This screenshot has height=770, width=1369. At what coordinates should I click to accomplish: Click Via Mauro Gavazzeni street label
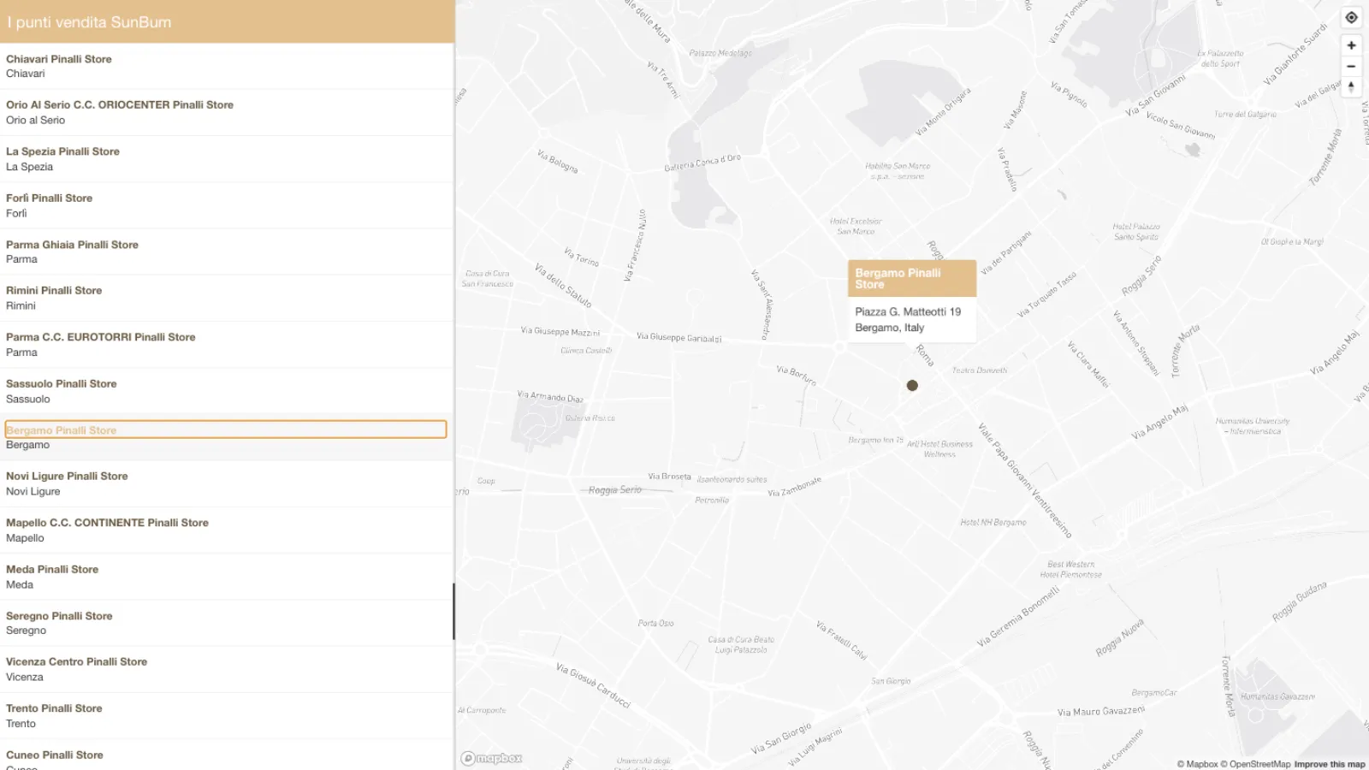1101,711
